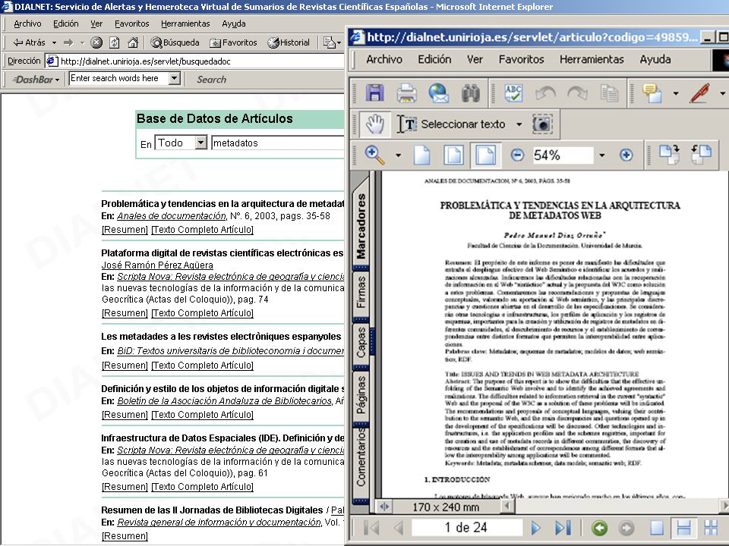Run the ABC spell check tool

[x=513, y=93]
